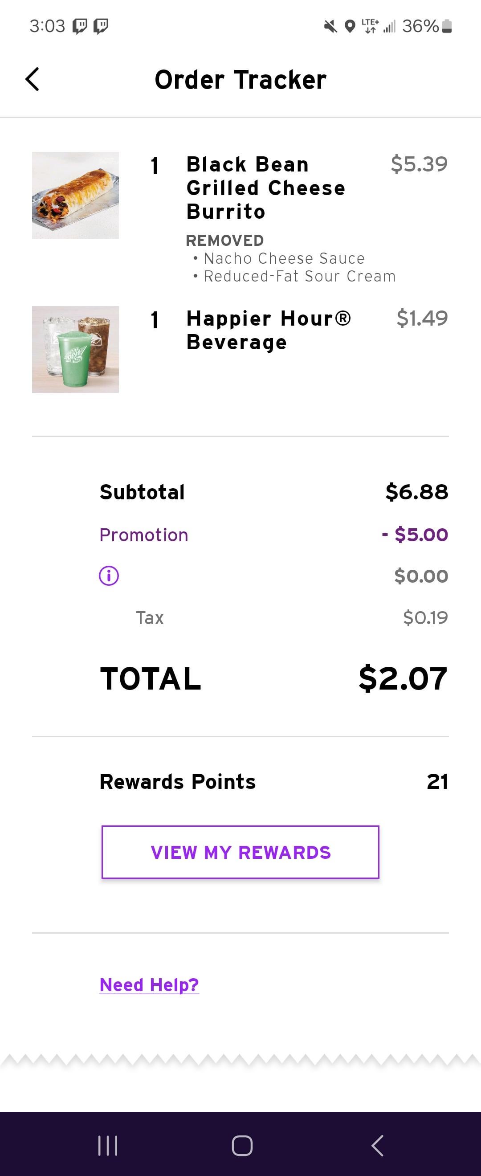The width and height of the screenshot is (481, 1176).
Task: Open Android recent apps navigation button
Action: (x=108, y=1145)
